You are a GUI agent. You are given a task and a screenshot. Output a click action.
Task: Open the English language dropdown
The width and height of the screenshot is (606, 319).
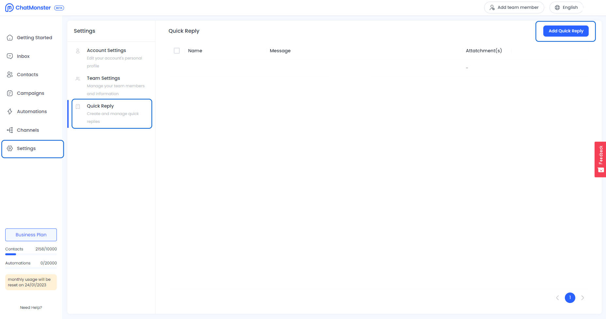coord(566,8)
